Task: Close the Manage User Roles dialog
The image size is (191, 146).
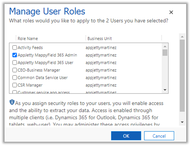Action: [171, 12]
